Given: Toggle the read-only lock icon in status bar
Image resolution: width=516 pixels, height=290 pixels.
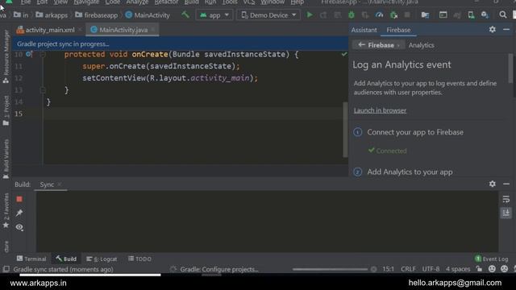Looking at the screenshot, I should click(479, 269).
